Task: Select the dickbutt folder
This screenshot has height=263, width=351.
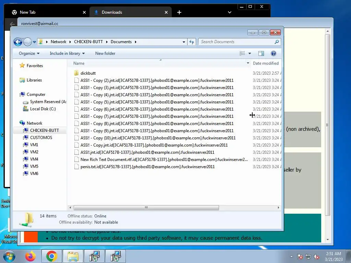Action: click(x=88, y=73)
